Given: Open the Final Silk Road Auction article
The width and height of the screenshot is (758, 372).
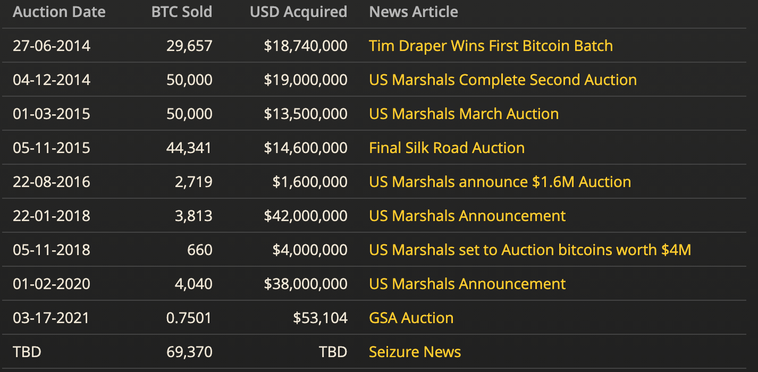Looking at the screenshot, I should click(x=447, y=148).
